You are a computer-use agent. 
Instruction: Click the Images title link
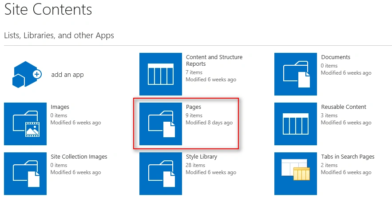[x=60, y=107]
